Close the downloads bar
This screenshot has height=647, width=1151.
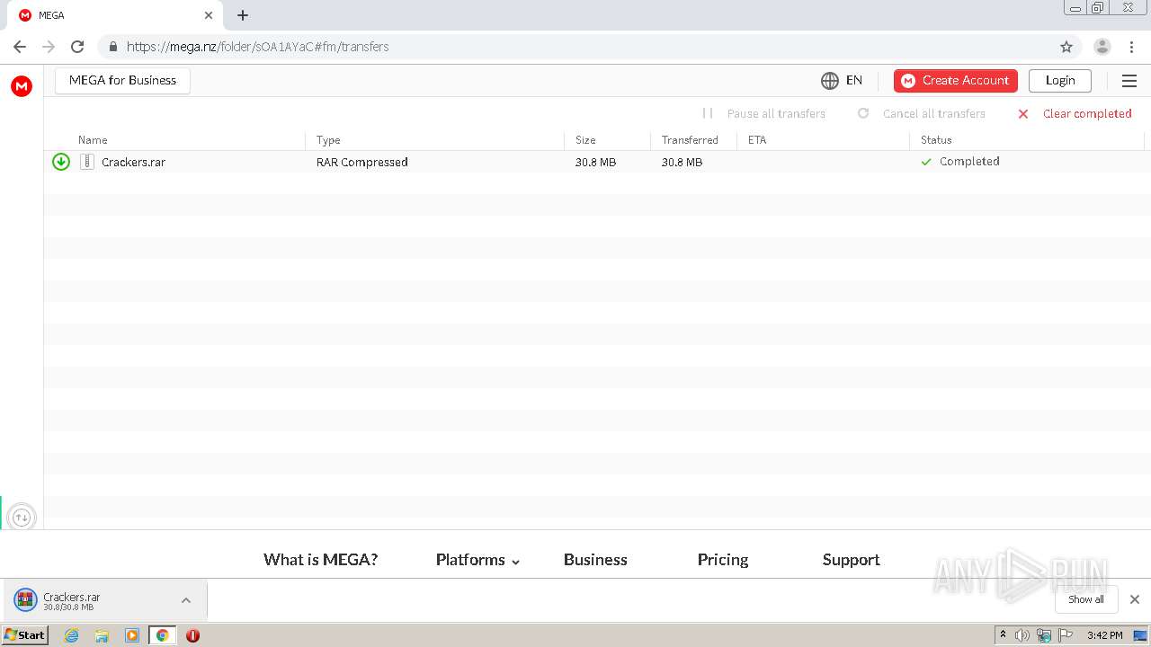(x=1135, y=599)
